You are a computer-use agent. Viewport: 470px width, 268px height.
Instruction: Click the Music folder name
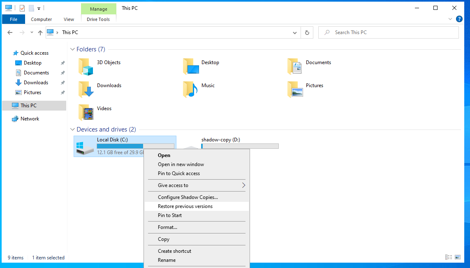coord(208,85)
